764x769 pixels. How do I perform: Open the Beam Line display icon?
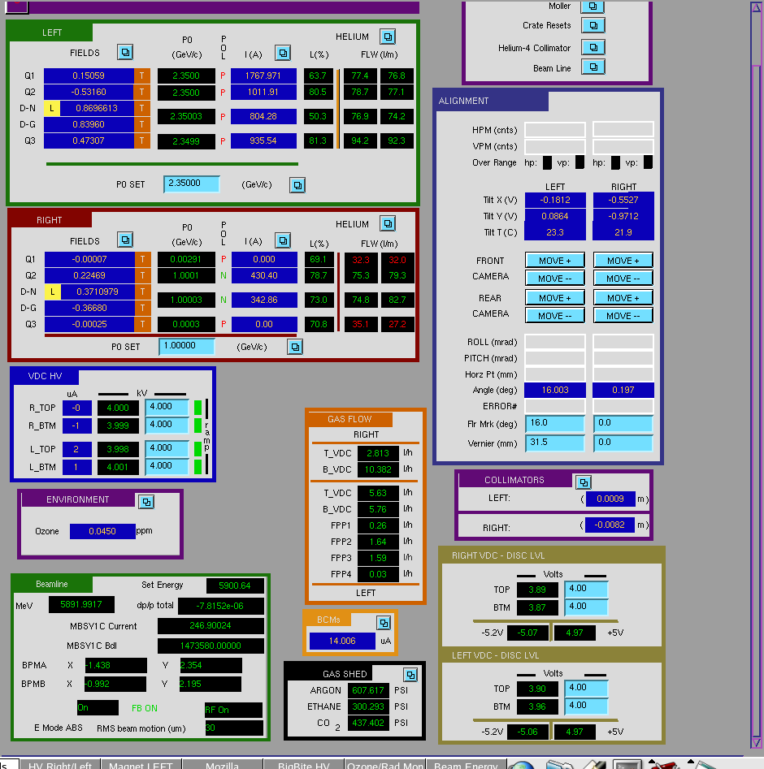click(x=593, y=67)
